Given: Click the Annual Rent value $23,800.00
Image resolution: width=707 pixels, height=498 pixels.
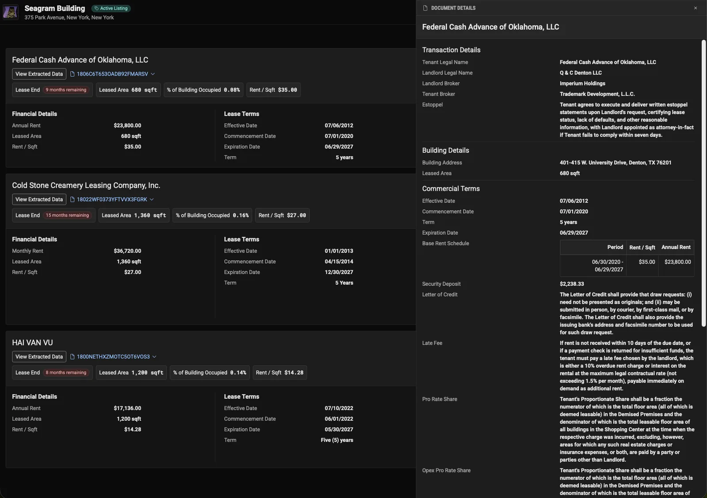Looking at the screenshot, I should (x=127, y=125).
